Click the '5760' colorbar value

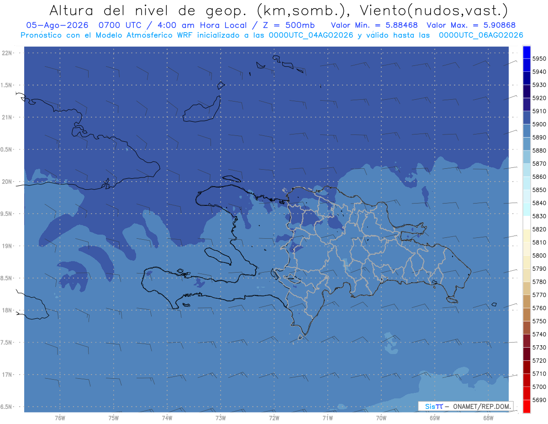(x=539, y=308)
